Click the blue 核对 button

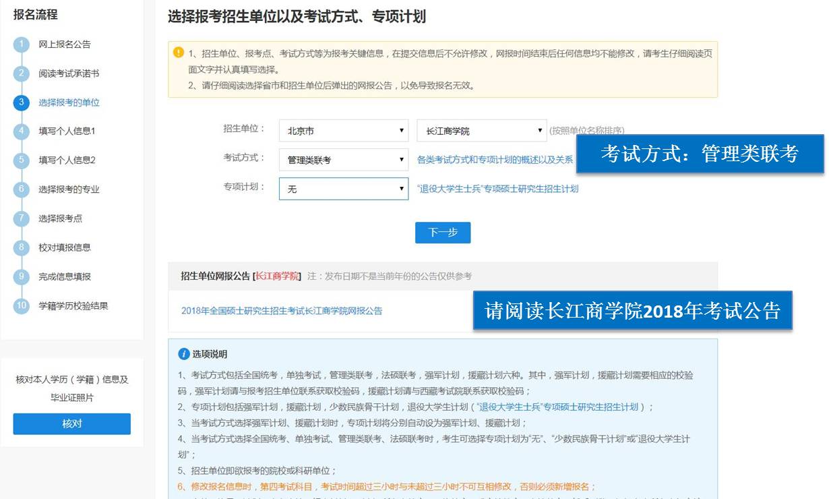tap(71, 423)
